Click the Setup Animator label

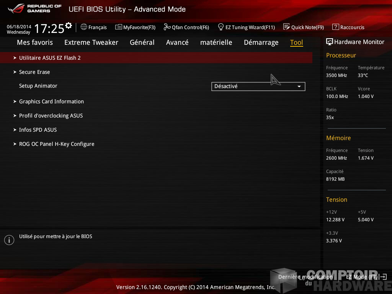[38, 86]
